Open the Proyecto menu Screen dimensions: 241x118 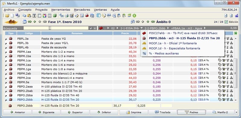(x=41, y=10)
